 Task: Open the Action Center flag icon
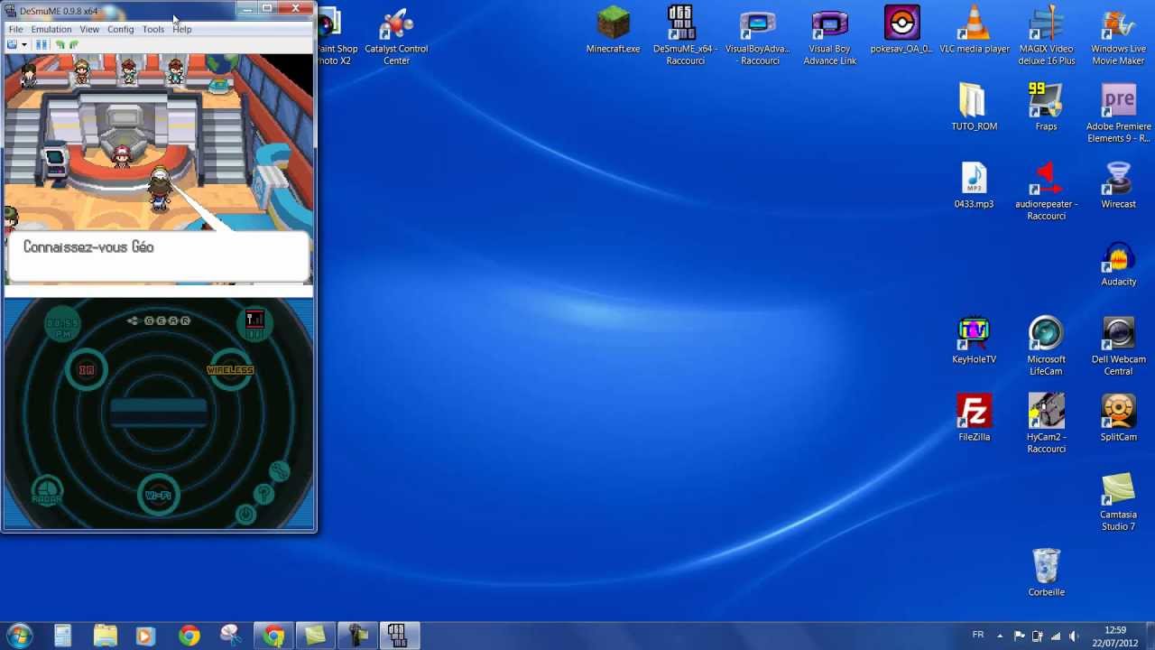[1019, 636]
